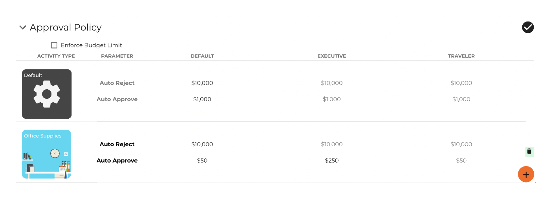The height and width of the screenshot is (199, 560).
Task: Edit Office Supplies Auto Approve $50 default
Action: 202,160
